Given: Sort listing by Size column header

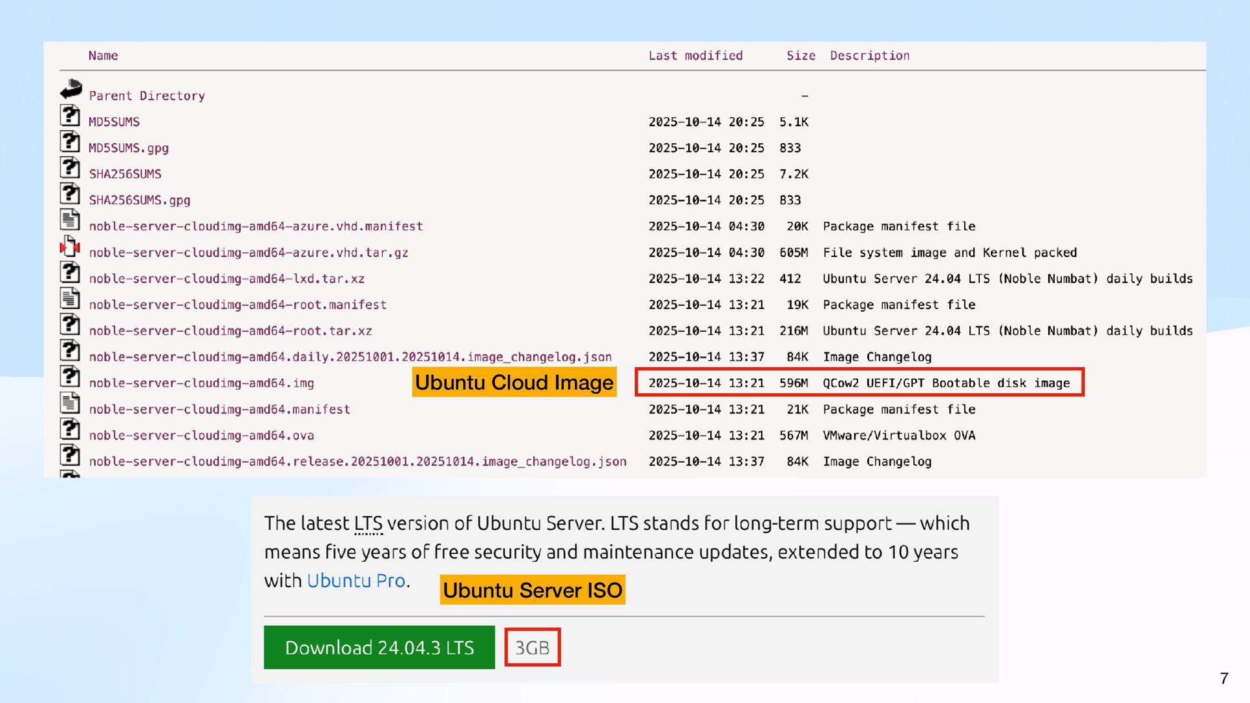Looking at the screenshot, I should [800, 56].
